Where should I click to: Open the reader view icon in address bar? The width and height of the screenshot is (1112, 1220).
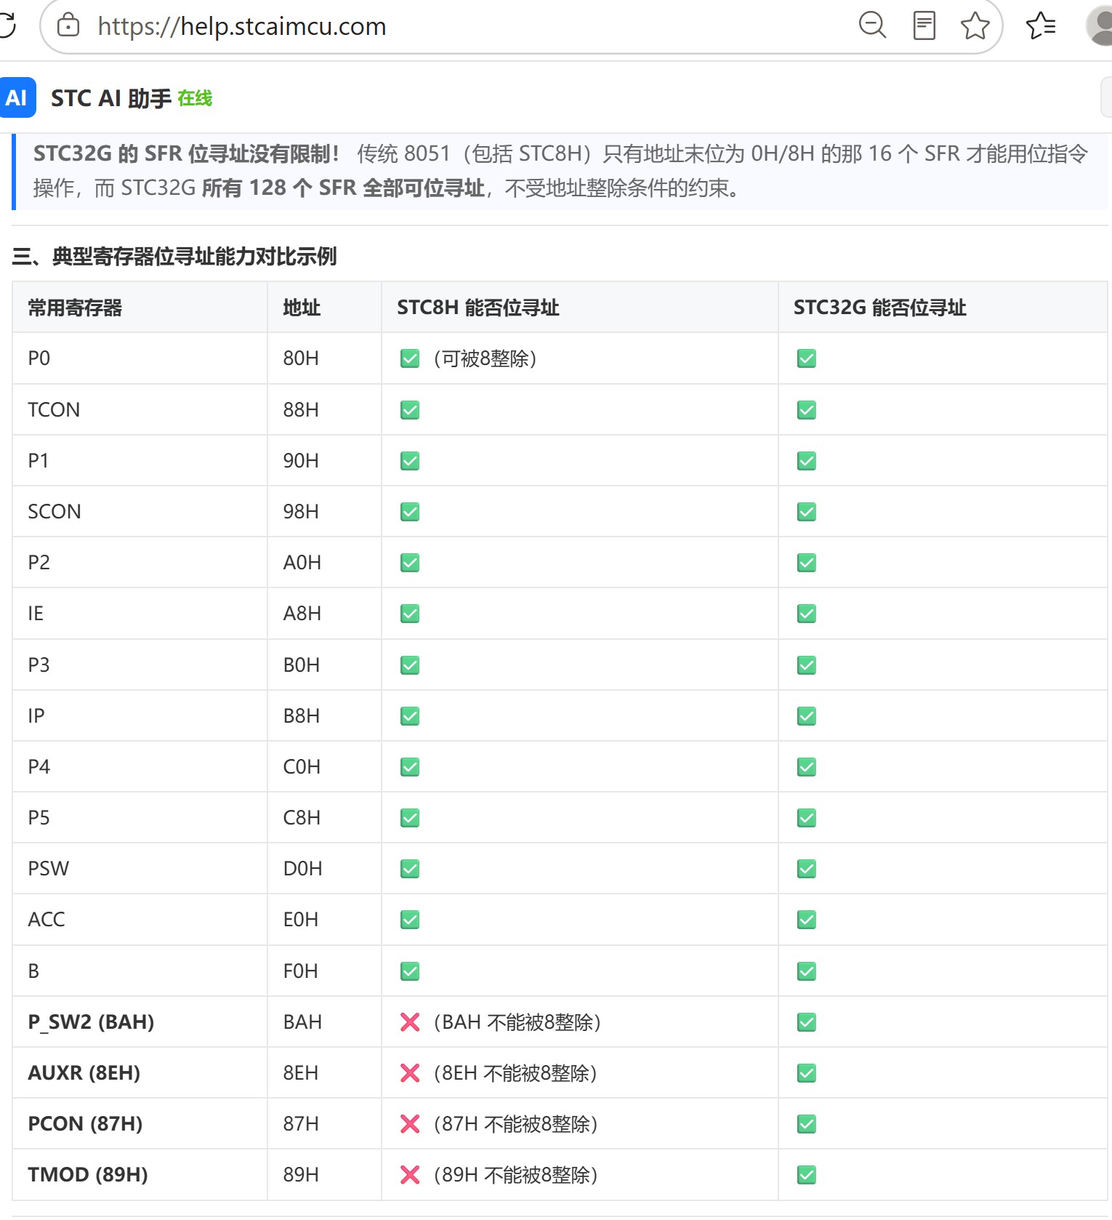tap(924, 25)
